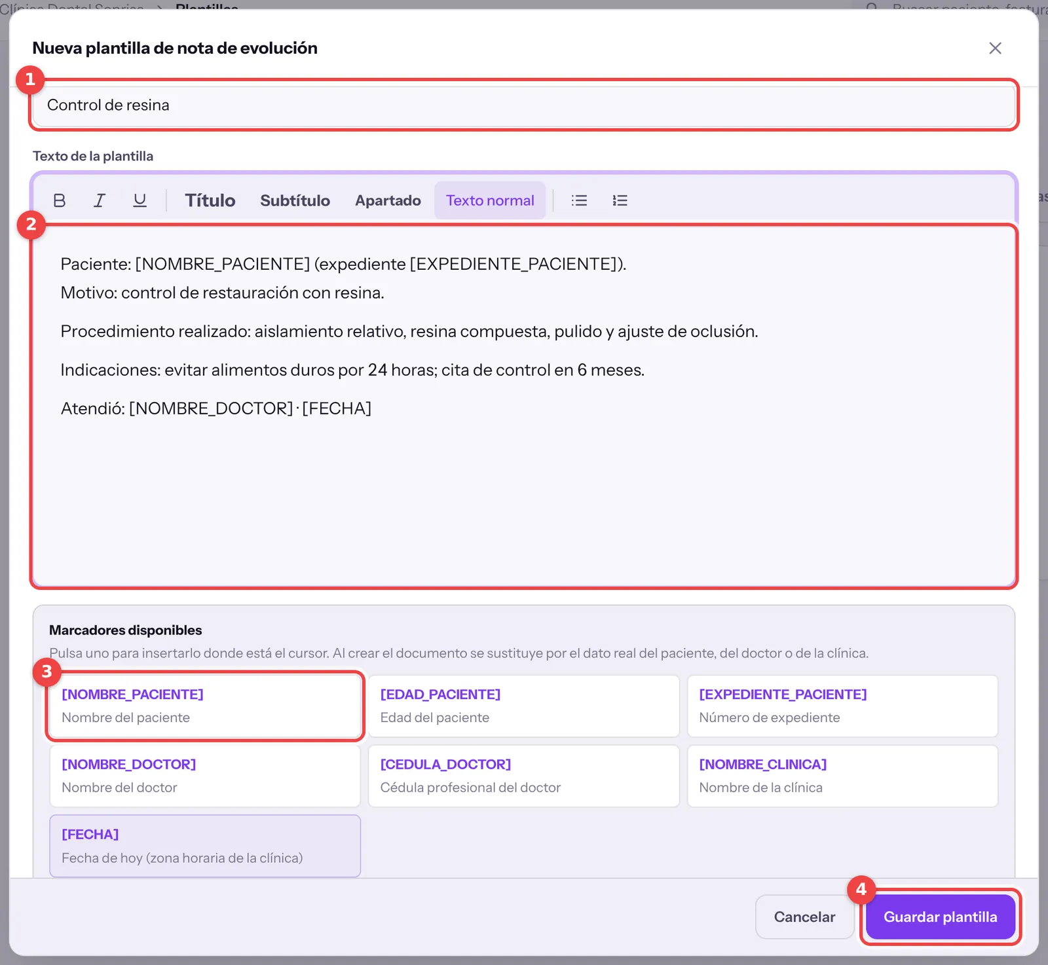Image resolution: width=1048 pixels, height=965 pixels.
Task: Apply italic formatting to text
Action: pos(99,200)
